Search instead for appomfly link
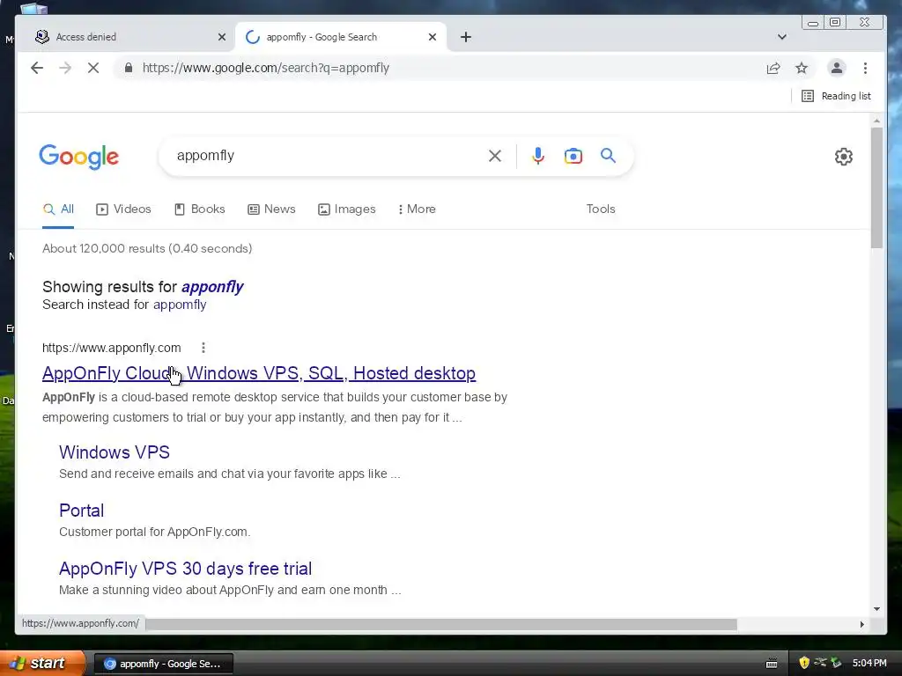This screenshot has height=676, width=902. pos(180,305)
